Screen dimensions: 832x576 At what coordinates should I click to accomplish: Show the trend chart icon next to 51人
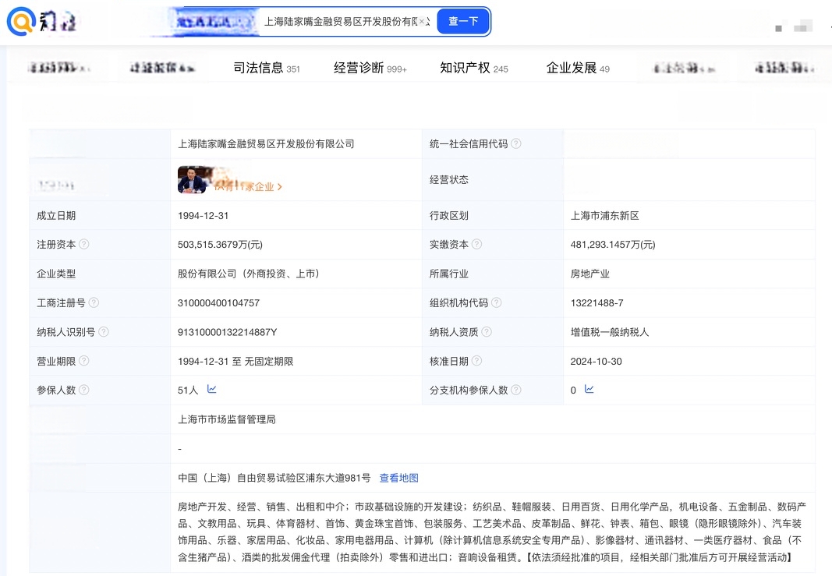point(212,389)
